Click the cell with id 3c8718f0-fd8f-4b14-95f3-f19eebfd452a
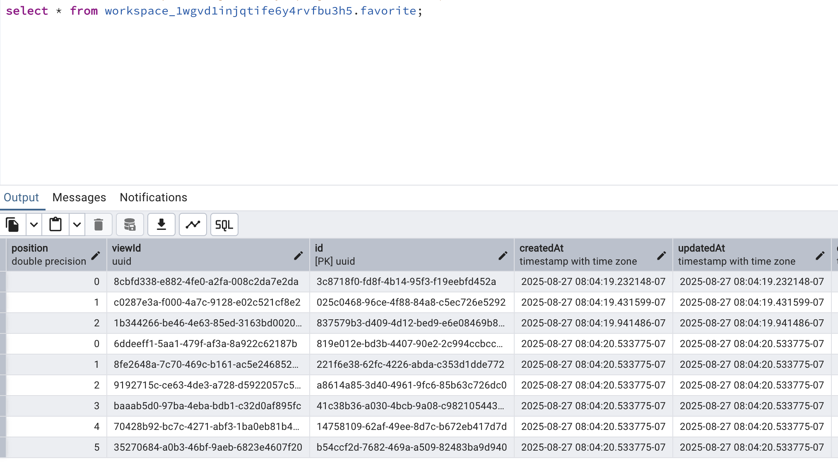The image size is (838, 473). (x=406, y=282)
